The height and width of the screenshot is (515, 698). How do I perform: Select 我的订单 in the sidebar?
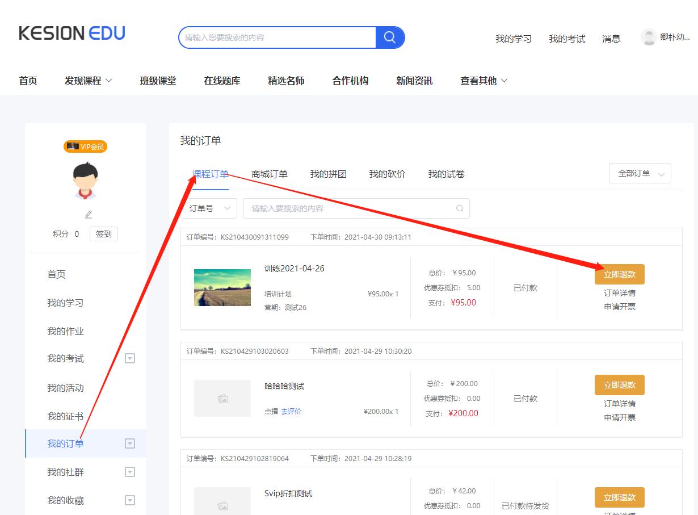[x=65, y=443]
